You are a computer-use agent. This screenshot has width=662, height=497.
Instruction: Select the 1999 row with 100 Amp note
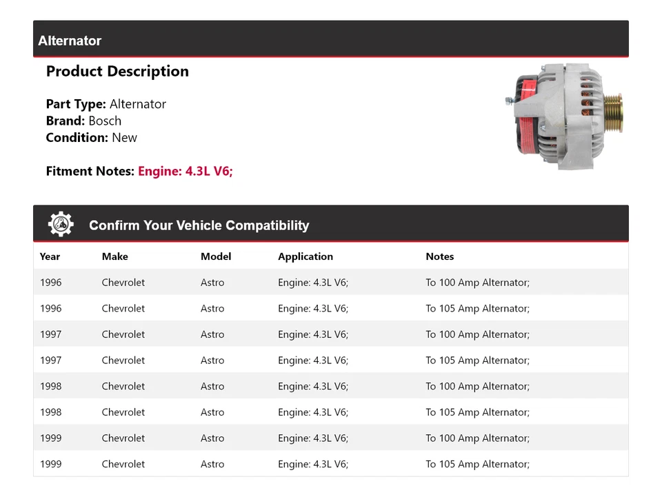[x=331, y=438]
